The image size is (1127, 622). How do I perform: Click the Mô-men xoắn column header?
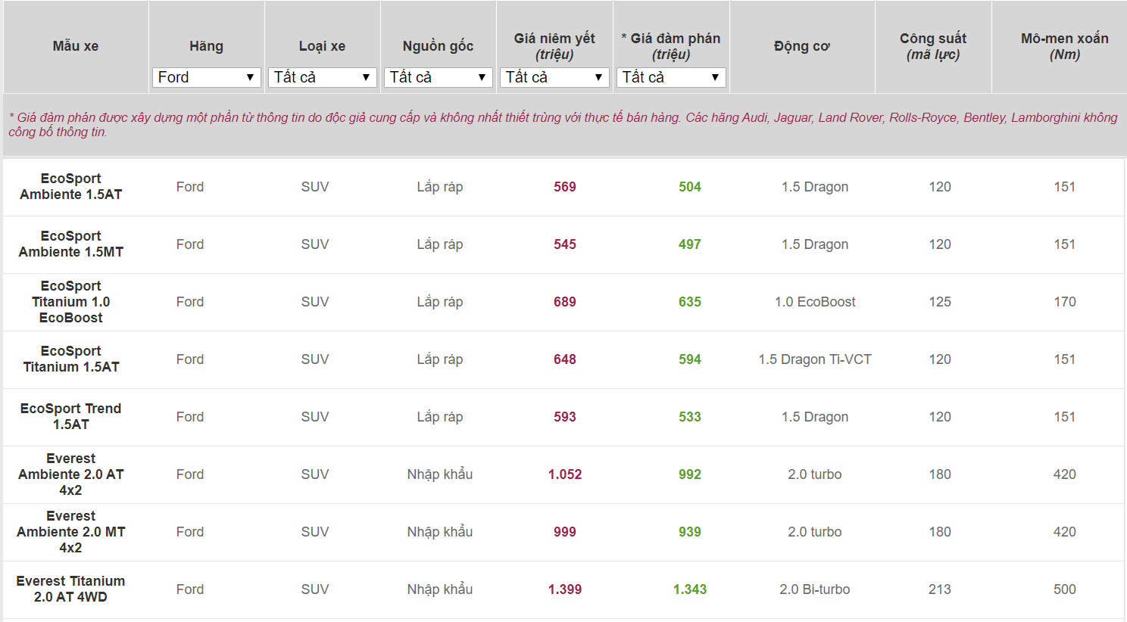pos(1064,46)
